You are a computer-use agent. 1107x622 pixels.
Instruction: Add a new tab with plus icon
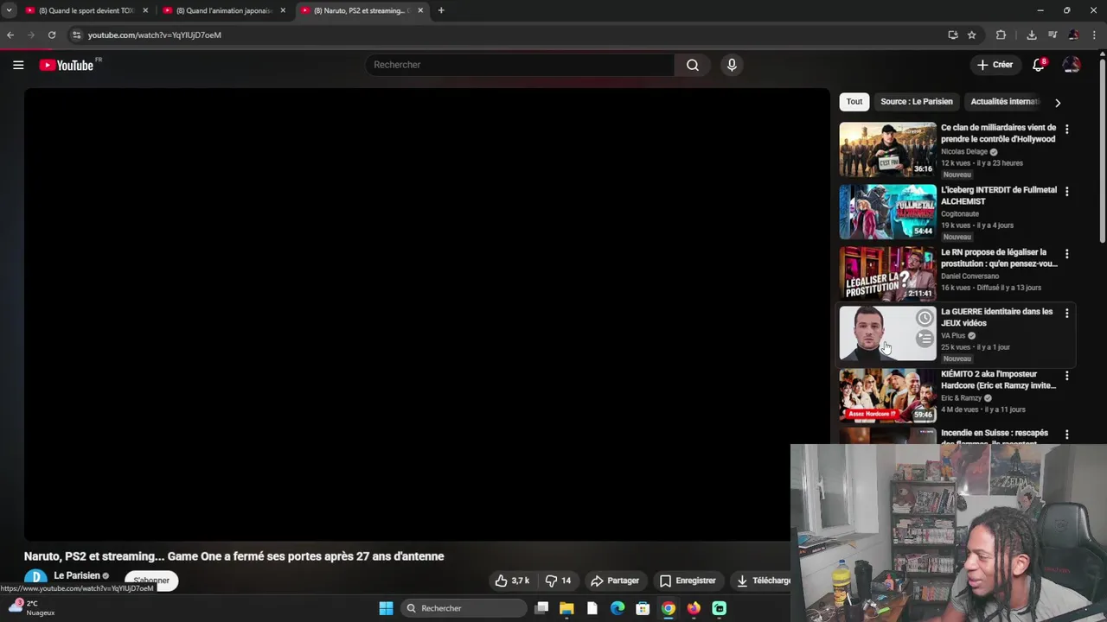click(441, 10)
